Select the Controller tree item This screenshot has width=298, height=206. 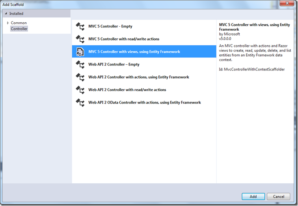[19, 29]
